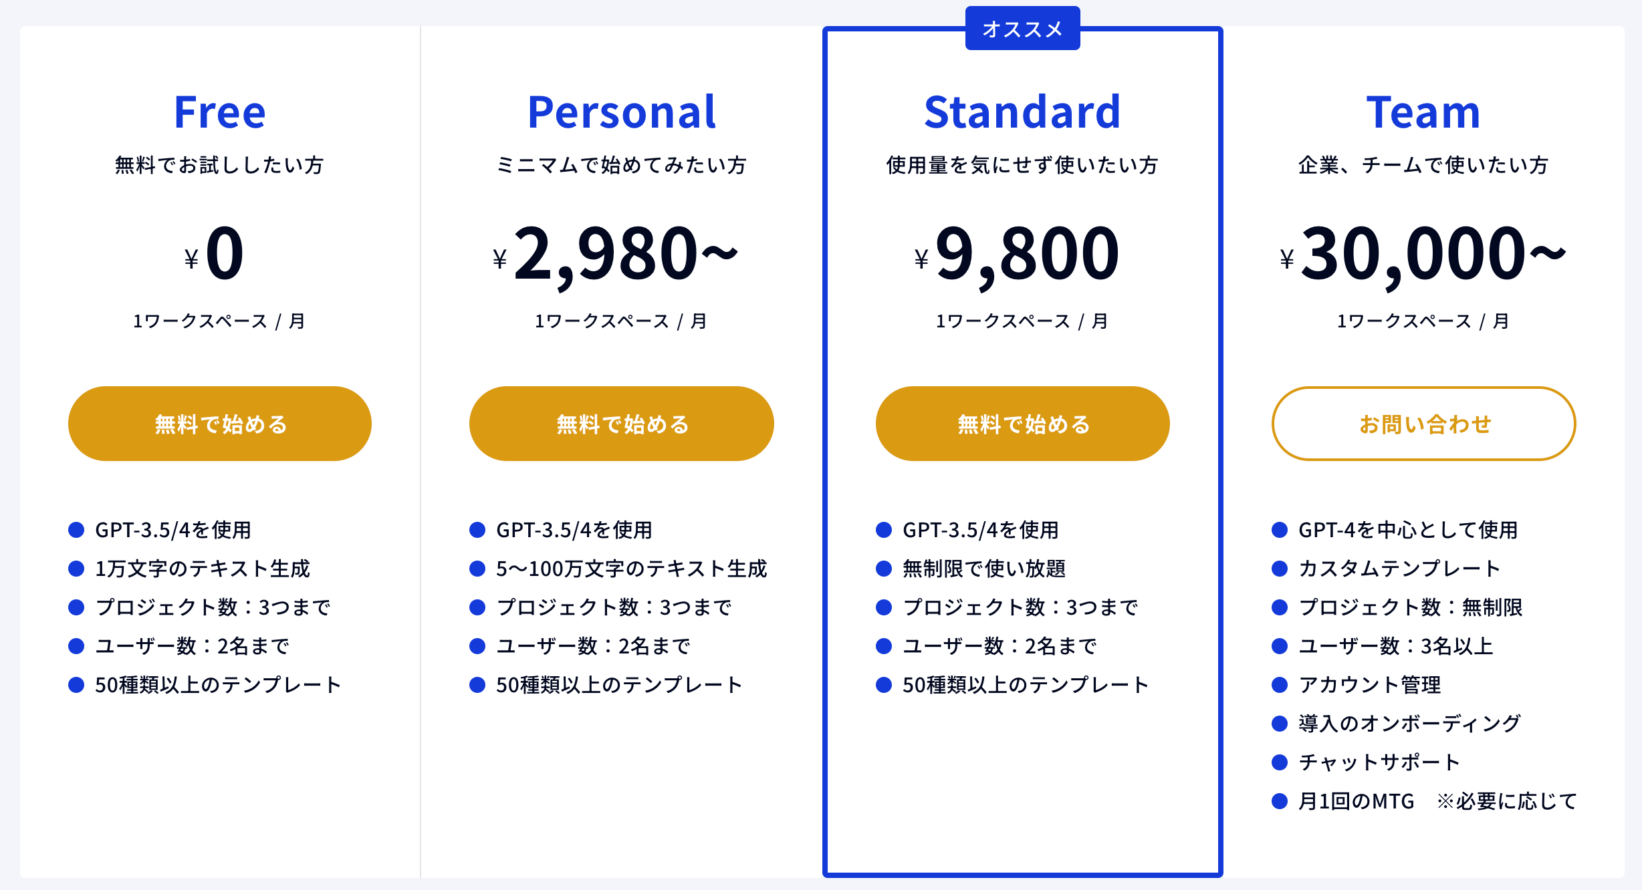Select the Team plan heading
The width and height of the screenshot is (1642, 890).
point(1424,112)
